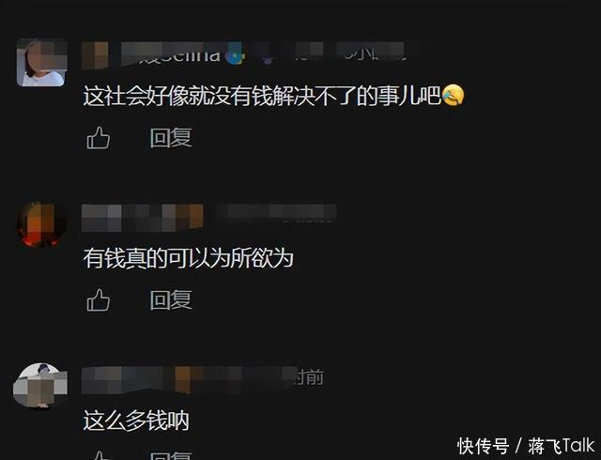Open the third commenter's circular avatar

[40, 386]
